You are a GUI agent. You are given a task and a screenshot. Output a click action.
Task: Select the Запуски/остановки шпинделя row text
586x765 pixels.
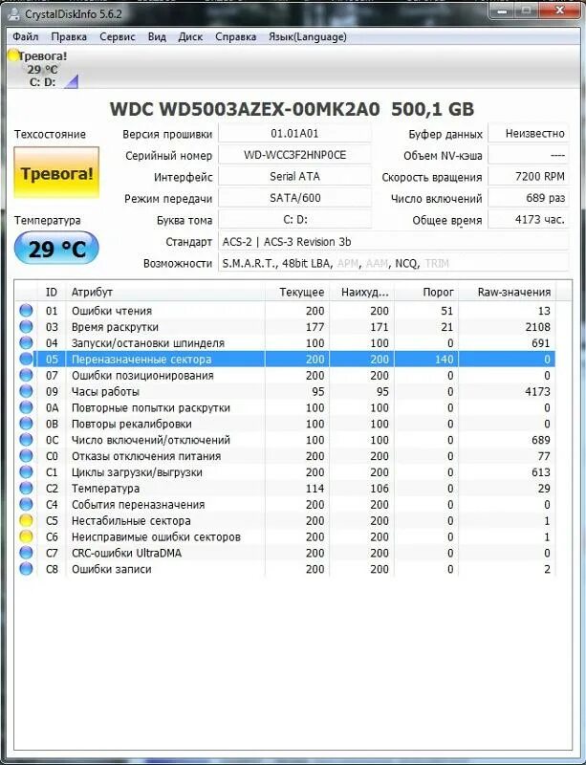coord(148,343)
